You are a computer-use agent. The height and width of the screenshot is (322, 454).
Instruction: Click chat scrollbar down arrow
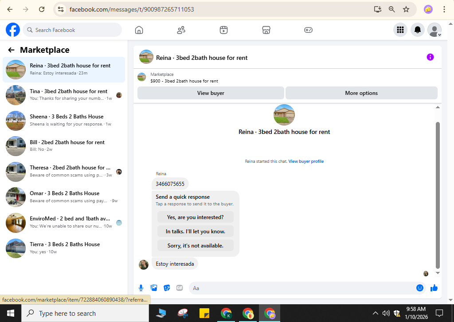point(438,273)
